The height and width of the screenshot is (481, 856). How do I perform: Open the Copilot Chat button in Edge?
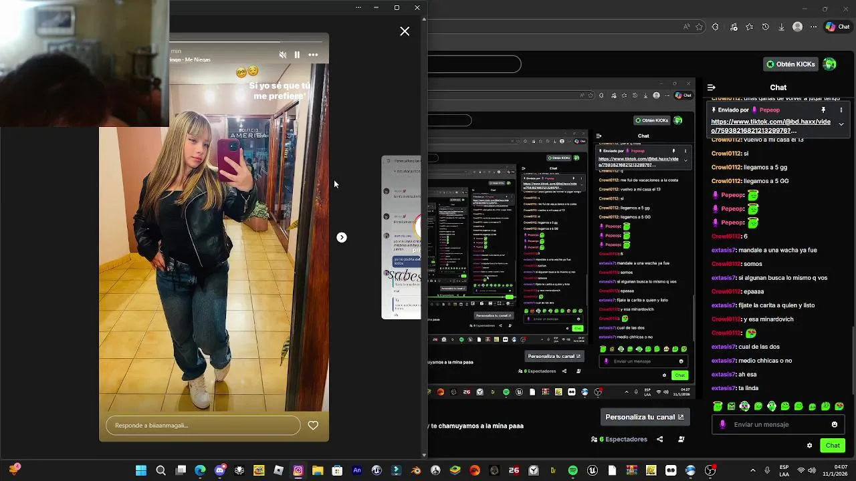[838, 27]
